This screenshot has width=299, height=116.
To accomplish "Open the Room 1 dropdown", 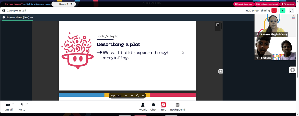I will pyautogui.click(x=64, y=4).
